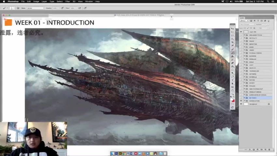Hide the Background layer eye icon

point(241,104)
